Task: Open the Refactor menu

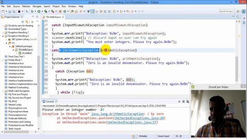Action: [26, 6]
